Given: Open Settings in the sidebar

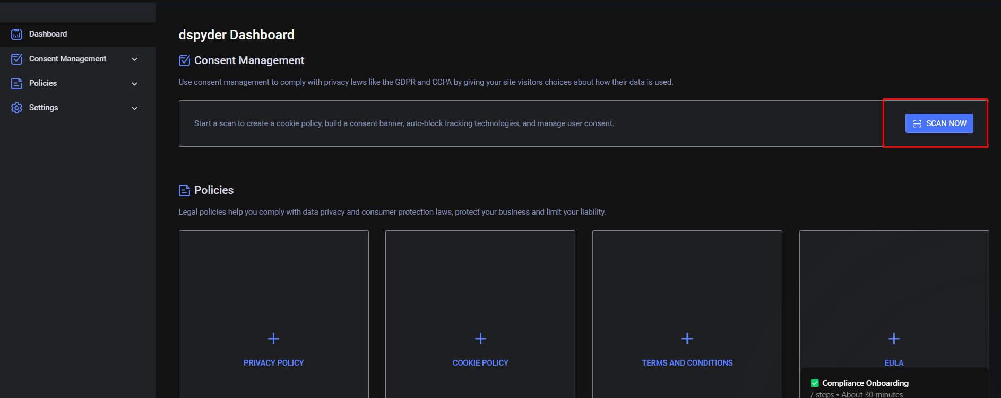Looking at the screenshot, I should click(x=77, y=108).
